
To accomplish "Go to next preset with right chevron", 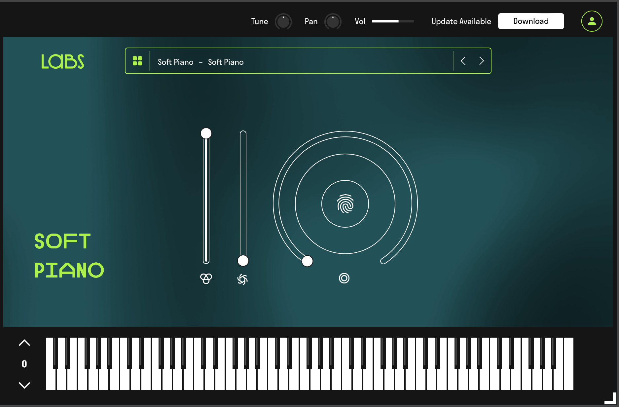I will pyautogui.click(x=482, y=61).
